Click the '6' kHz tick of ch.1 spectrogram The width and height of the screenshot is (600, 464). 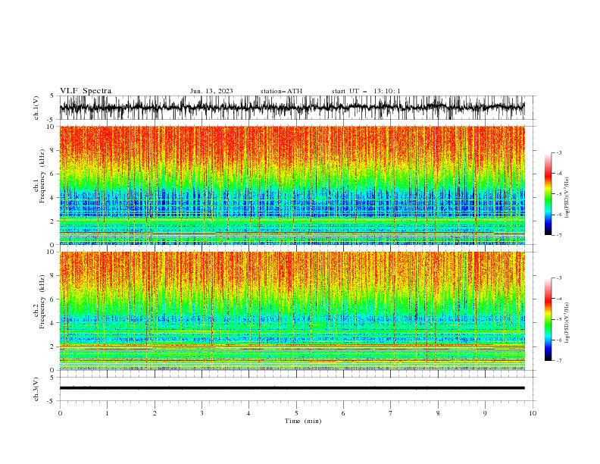click(x=52, y=174)
